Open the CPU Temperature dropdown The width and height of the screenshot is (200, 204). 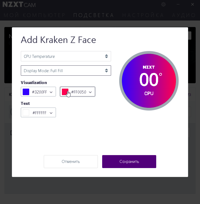(x=66, y=56)
